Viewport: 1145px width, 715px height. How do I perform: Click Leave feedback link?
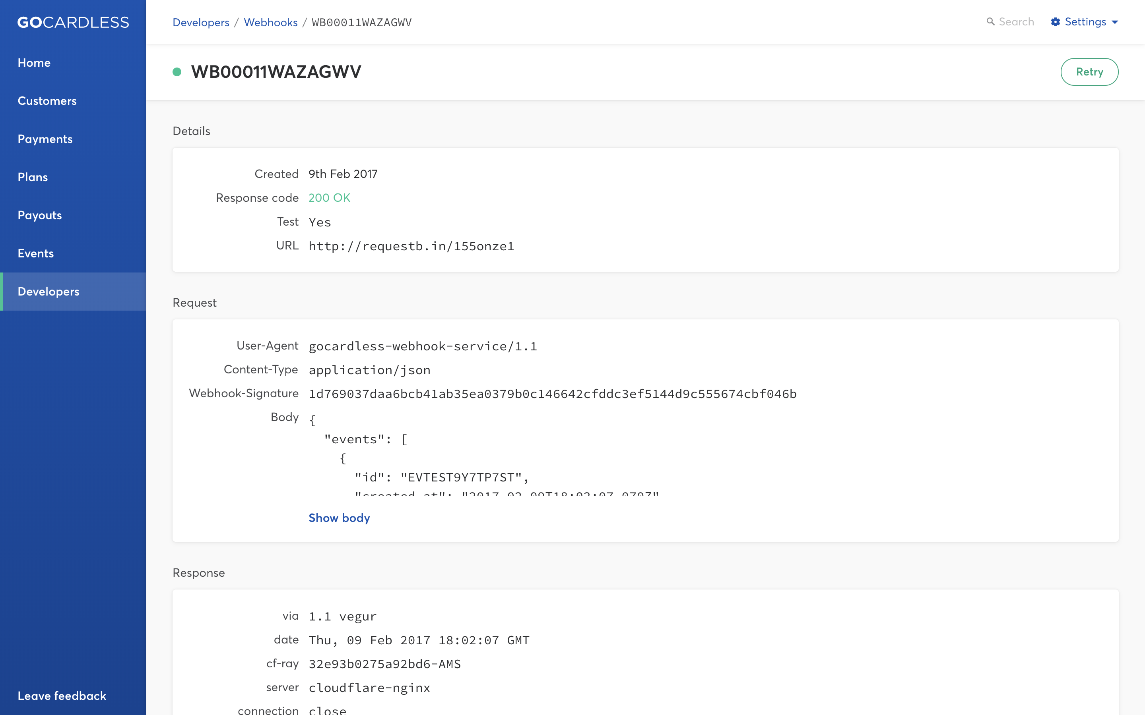[62, 696]
